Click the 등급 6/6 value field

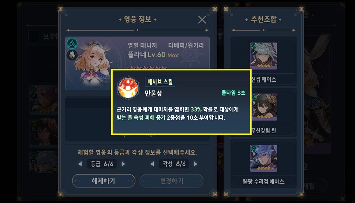(x=101, y=164)
